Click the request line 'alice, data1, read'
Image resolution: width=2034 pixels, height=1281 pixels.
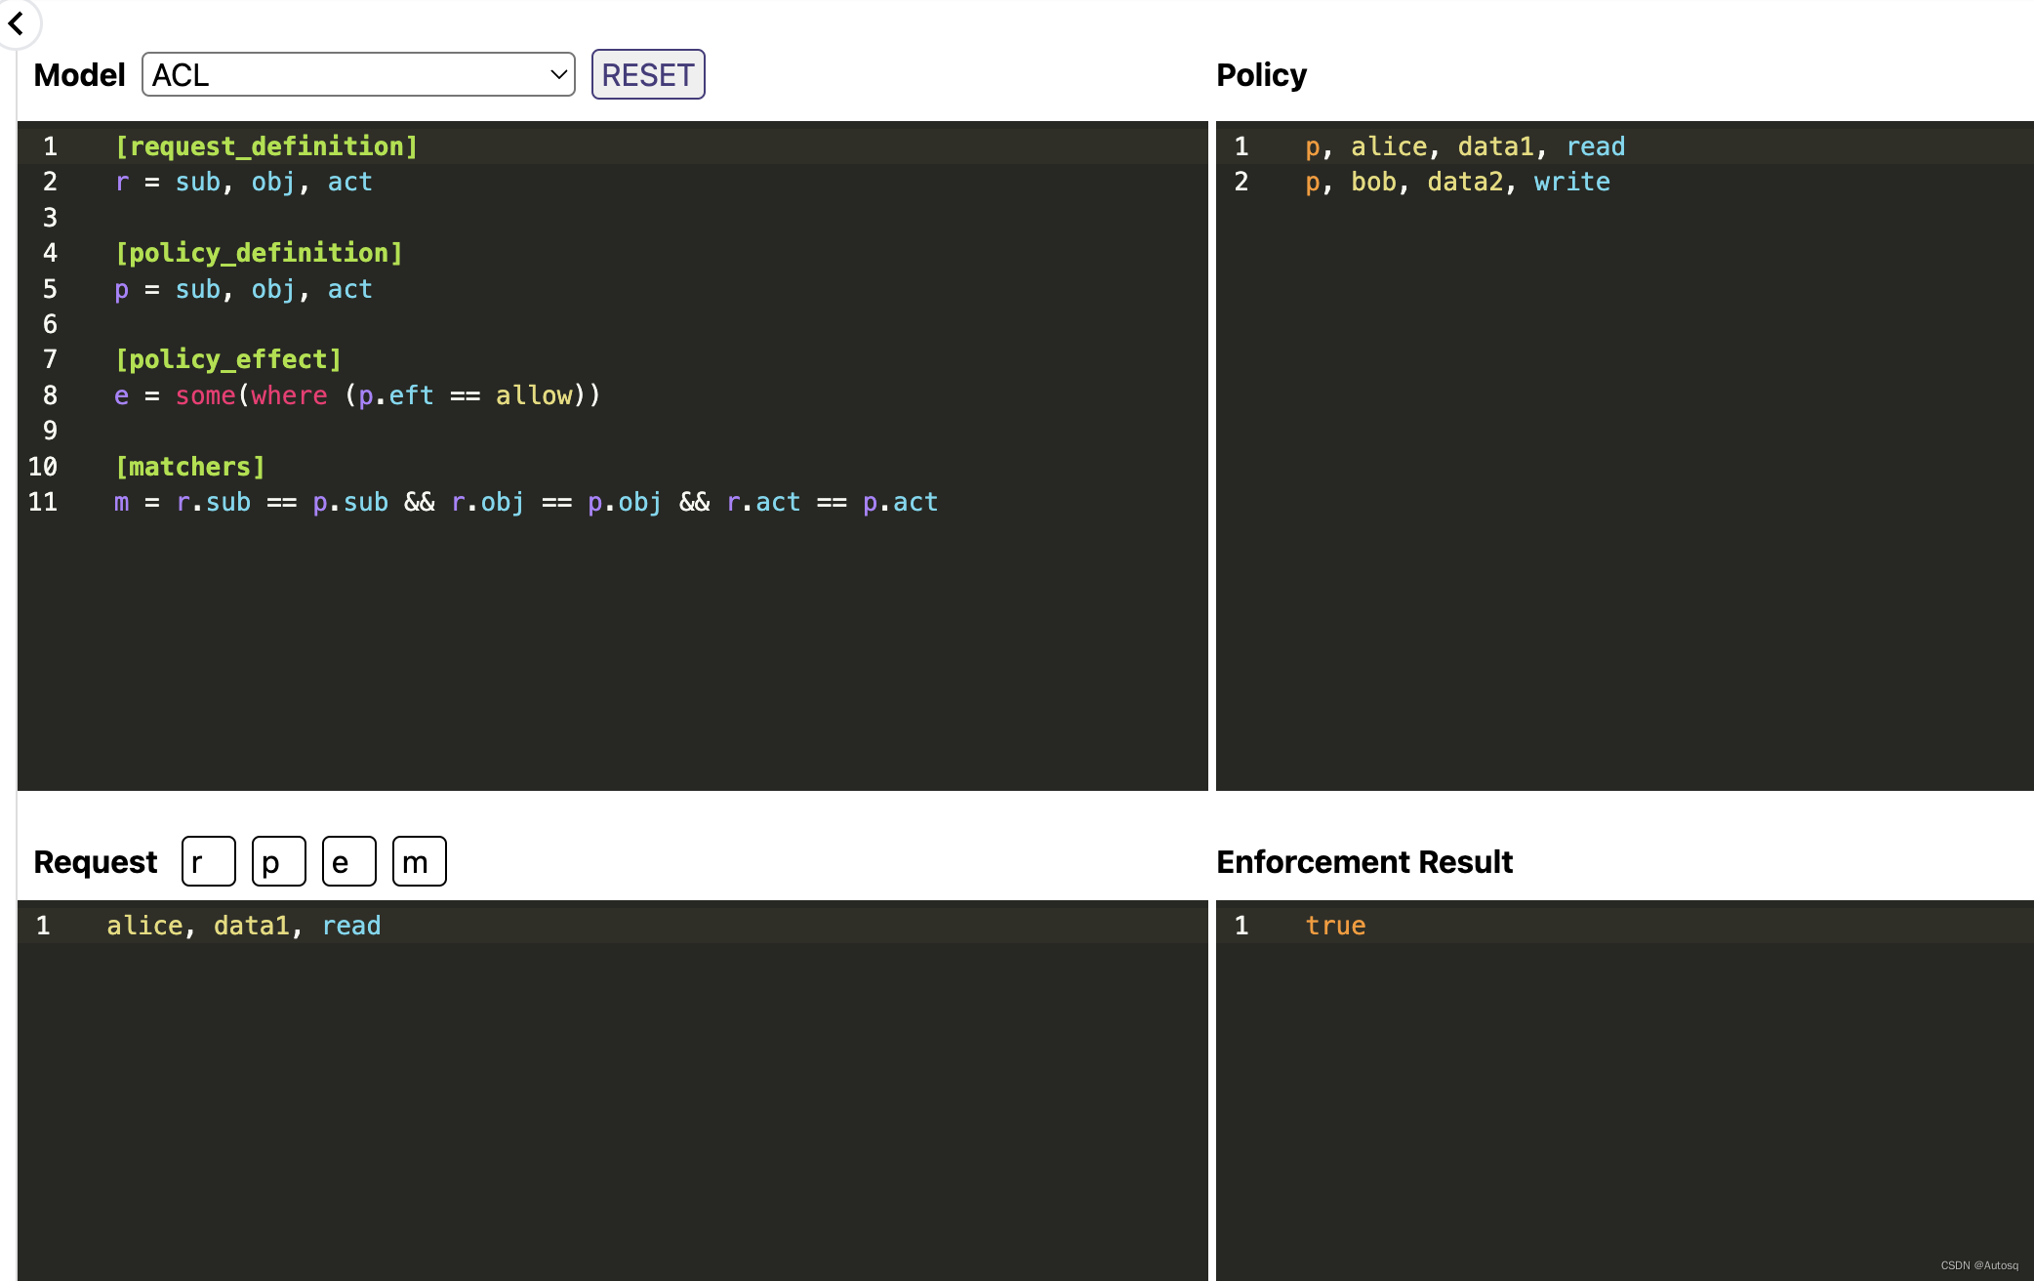tap(244, 926)
